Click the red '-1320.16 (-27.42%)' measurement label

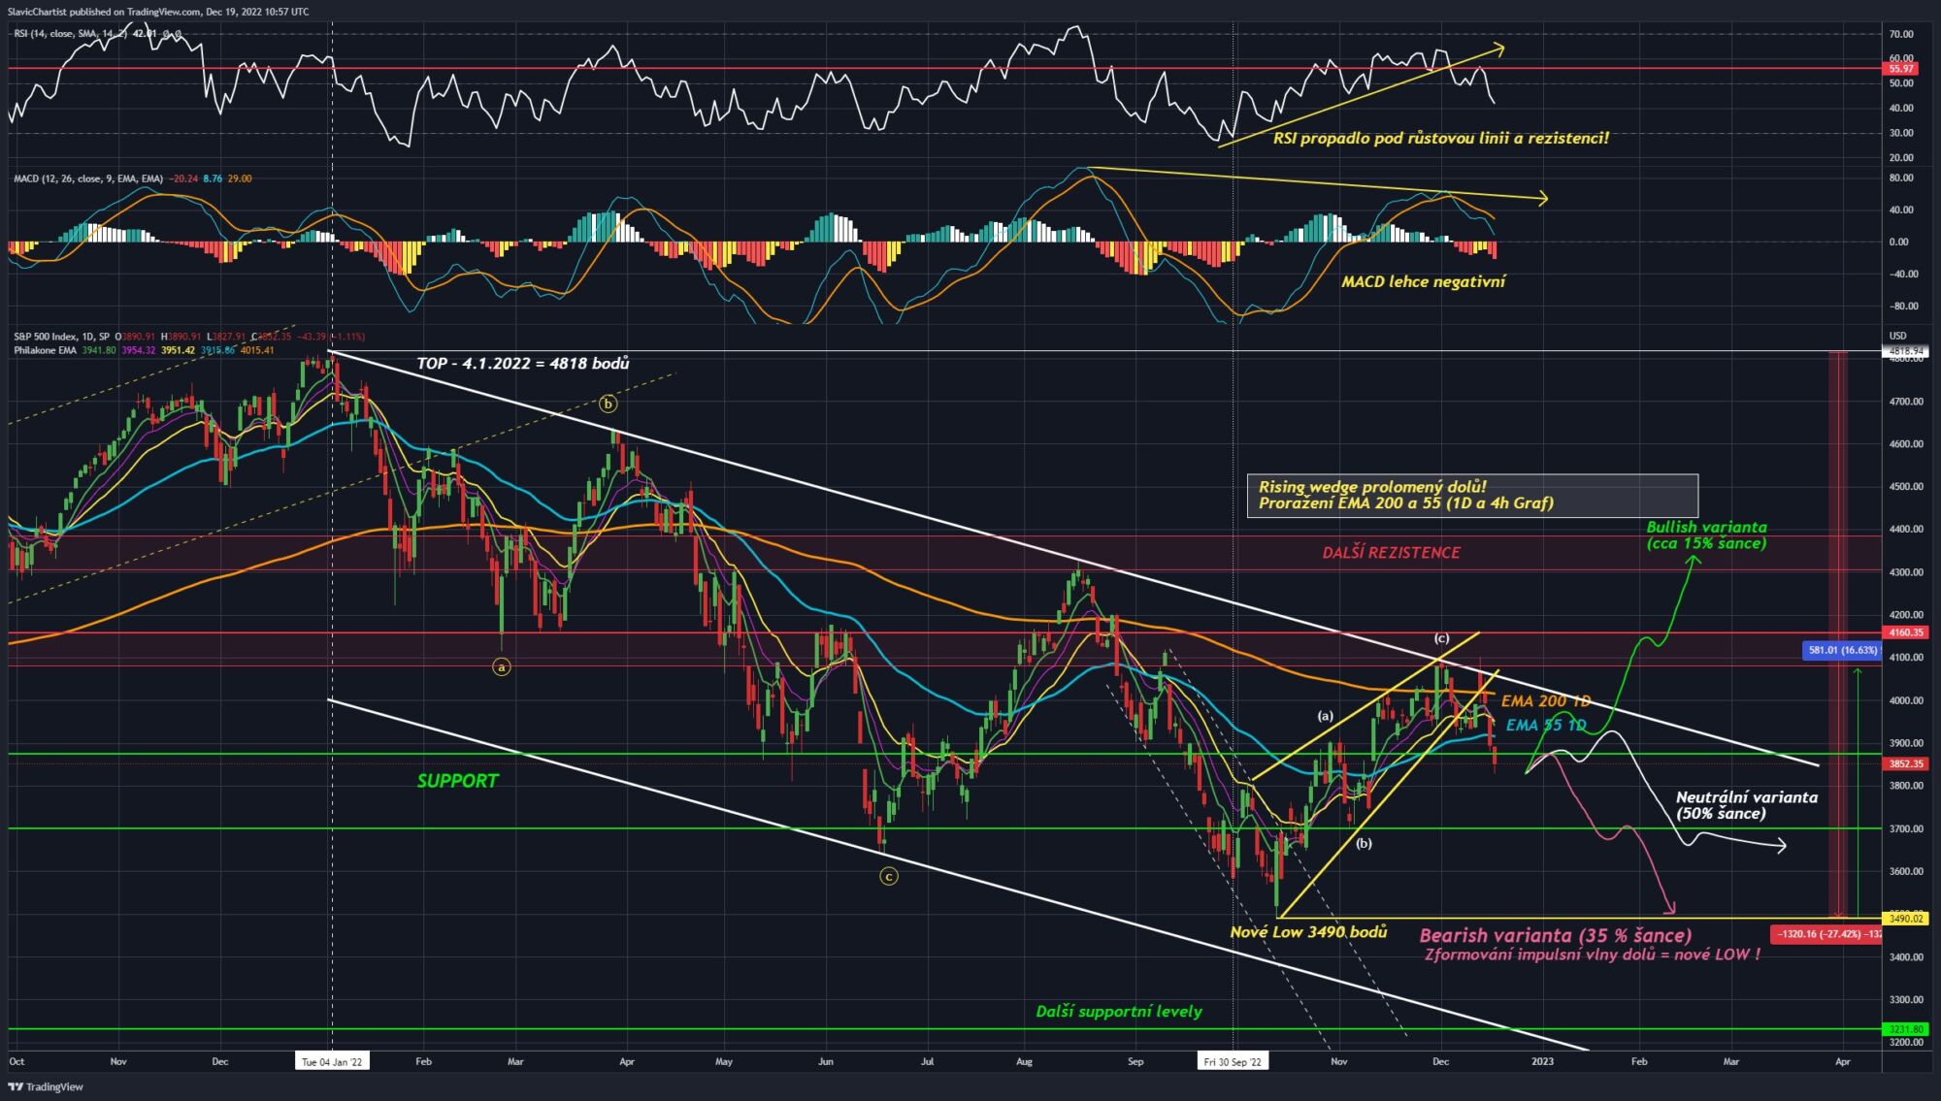pyautogui.click(x=1826, y=934)
